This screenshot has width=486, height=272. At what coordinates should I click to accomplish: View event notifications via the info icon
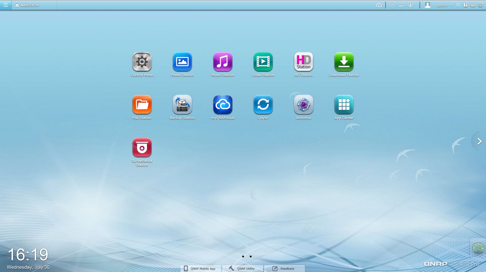point(410,5)
